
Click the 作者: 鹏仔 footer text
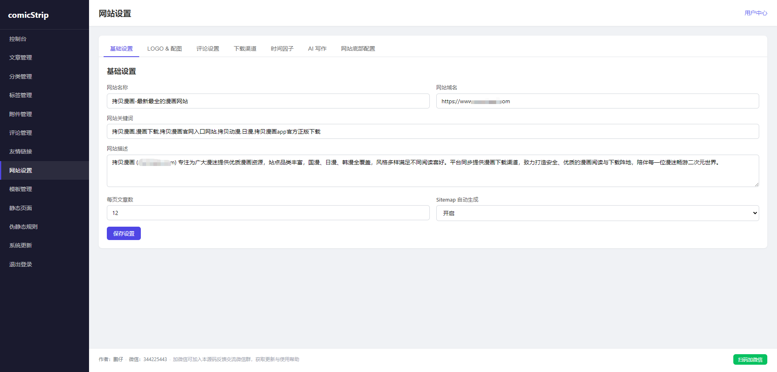tap(111, 359)
